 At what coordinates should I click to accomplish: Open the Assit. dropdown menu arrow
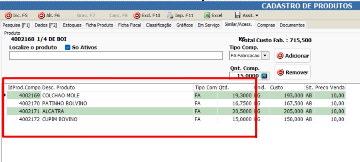(x=257, y=16)
